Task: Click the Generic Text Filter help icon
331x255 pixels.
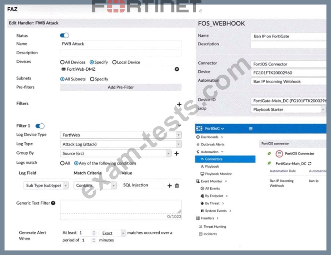Action: (x=53, y=203)
